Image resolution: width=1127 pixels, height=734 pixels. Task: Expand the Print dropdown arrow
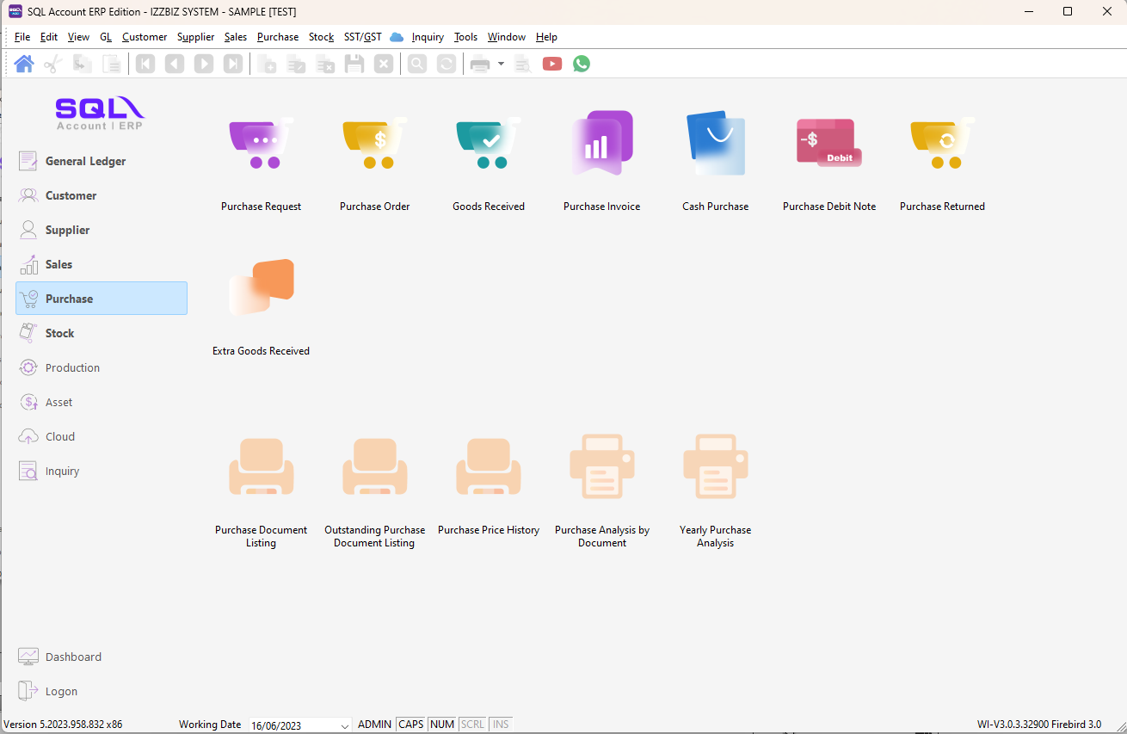pos(501,64)
